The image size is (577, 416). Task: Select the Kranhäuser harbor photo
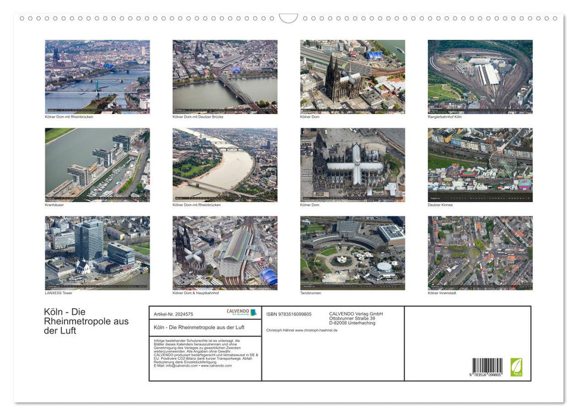(x=97, y=165)
